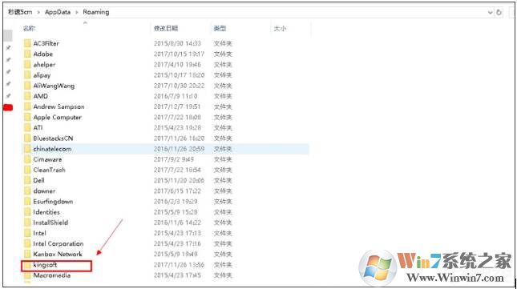This screenshot has height=289, width=517.
Task: Click the red highlighted item in left sidebar
Action: coord(8,107)
